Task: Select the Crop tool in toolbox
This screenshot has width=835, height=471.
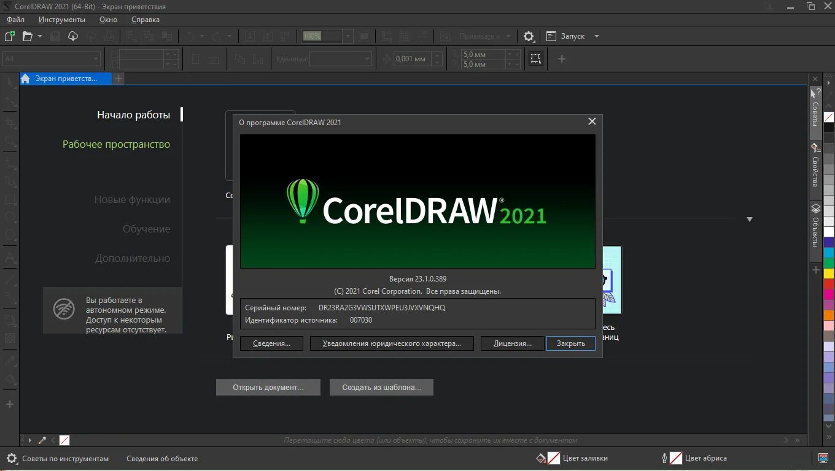Action: coord(10,123)
